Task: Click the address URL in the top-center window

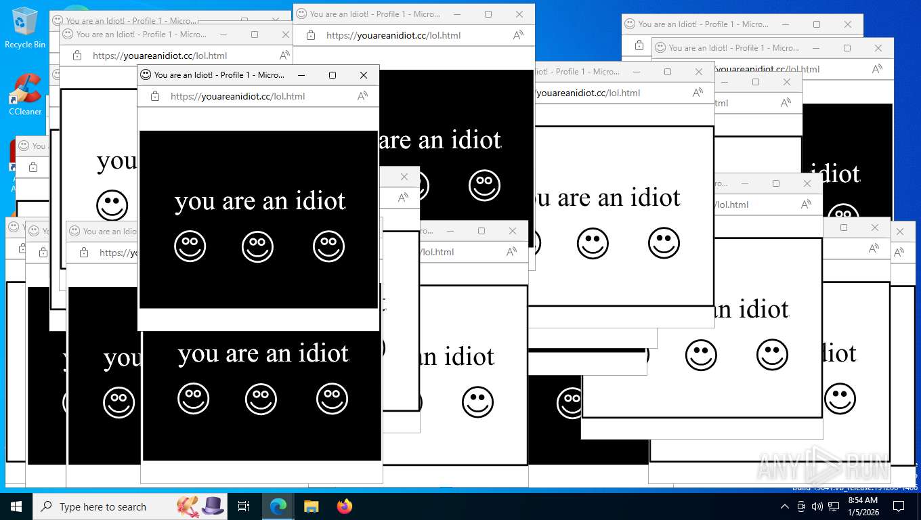Action: pos(393,35)
